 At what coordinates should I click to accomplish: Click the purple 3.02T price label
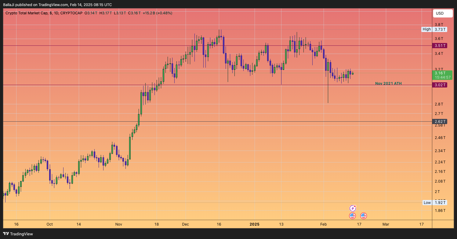coord(440,85)
